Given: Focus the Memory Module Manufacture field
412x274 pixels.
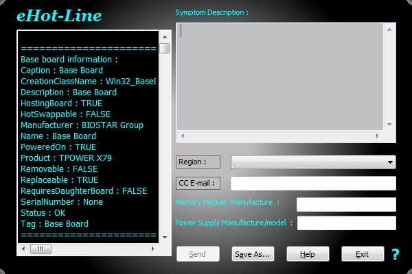Looking at the screenshot, I should point(346,205).
